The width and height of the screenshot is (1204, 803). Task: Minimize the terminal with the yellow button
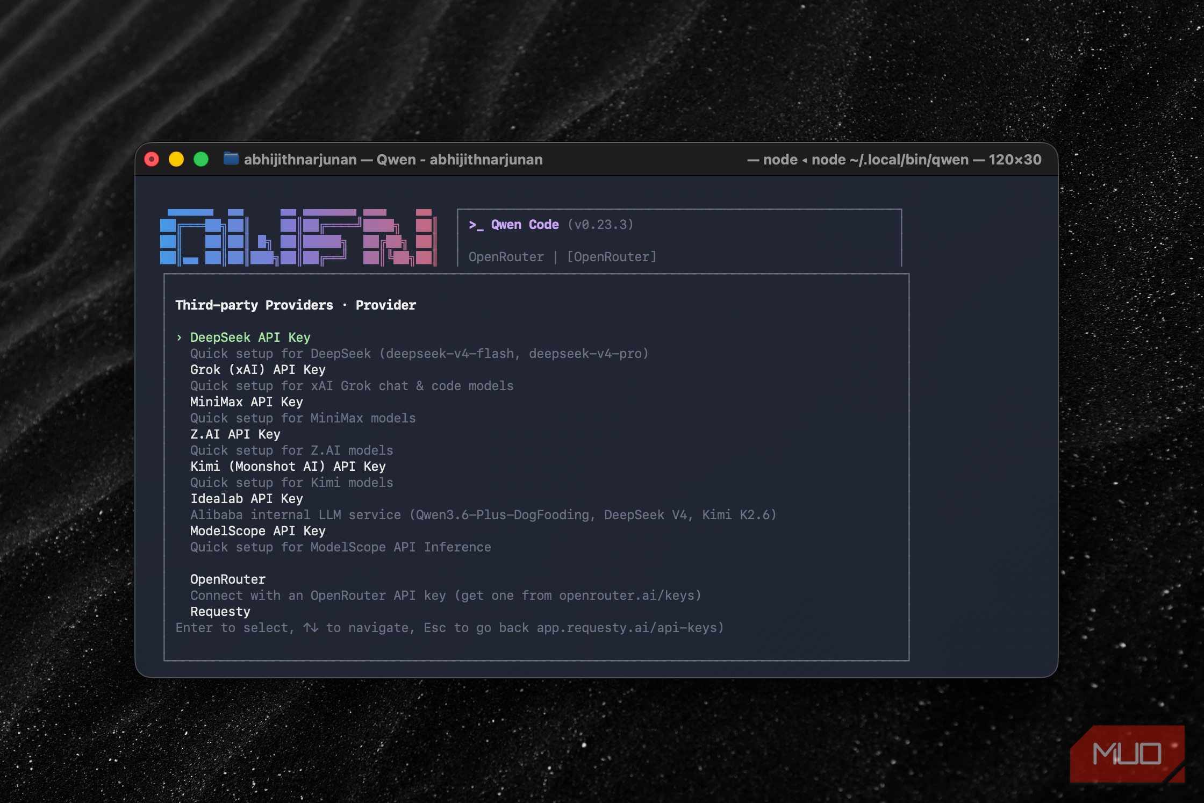[x=176, y=159]
